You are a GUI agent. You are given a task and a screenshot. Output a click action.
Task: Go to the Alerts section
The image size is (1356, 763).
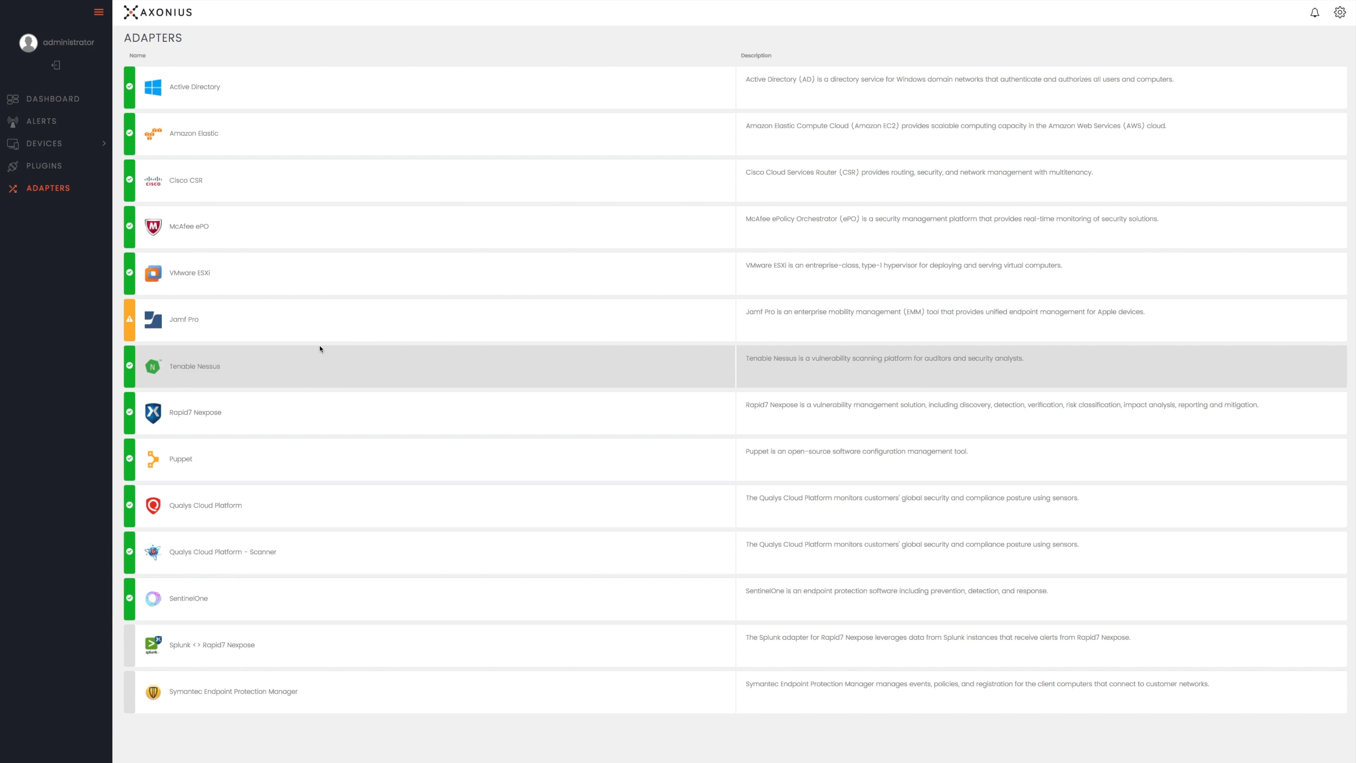(x=41, y=121)
